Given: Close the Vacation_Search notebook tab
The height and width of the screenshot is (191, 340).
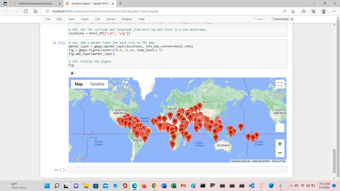Looking at the screenshot, I should pyautogui.click(x=113, y=4).
